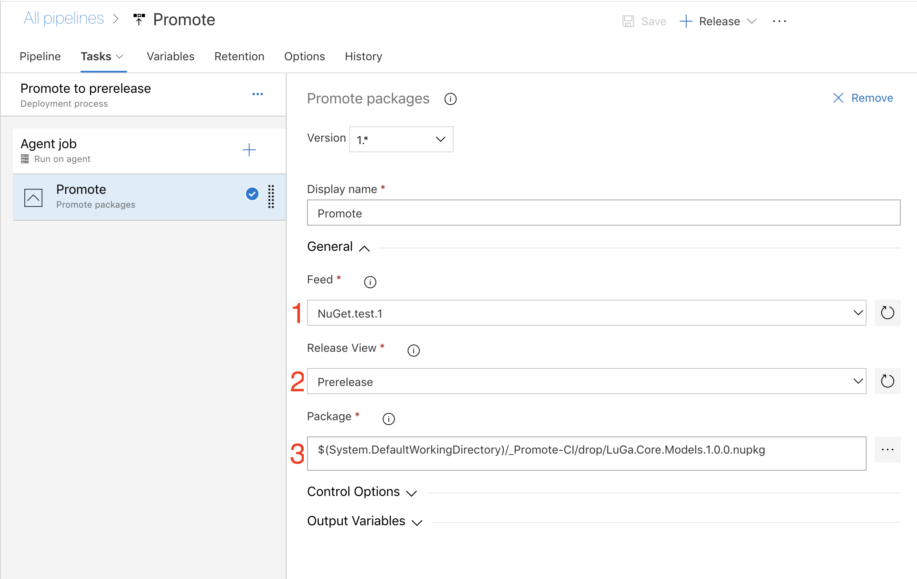The image size is (917, 579).
Task: Add a task to Agent job
Action: click(x=249, y=150)
